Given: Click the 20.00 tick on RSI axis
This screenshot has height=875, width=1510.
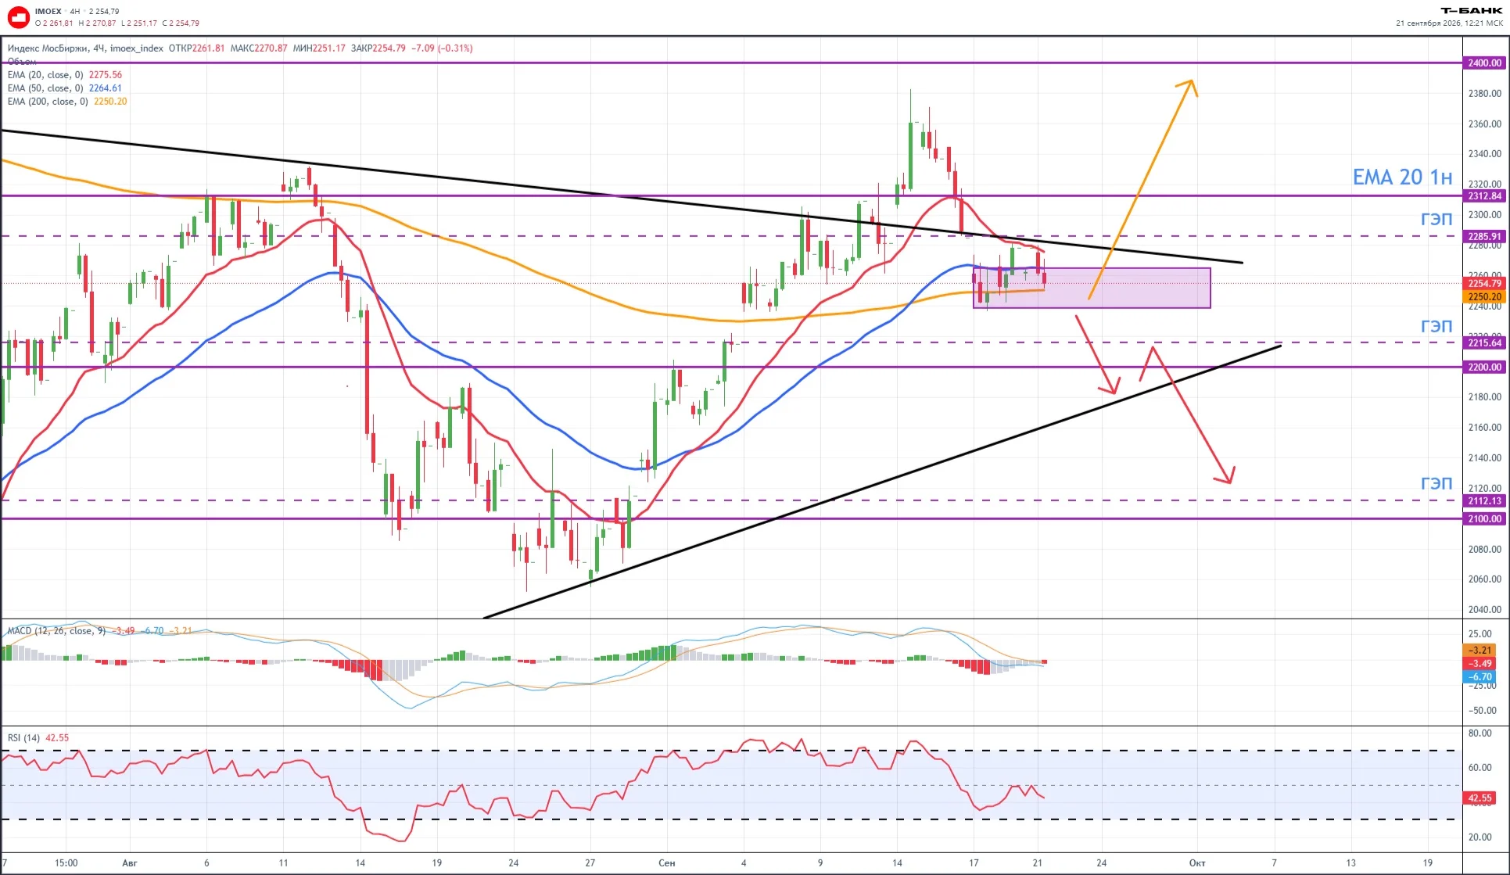Looking at the screenshot, I should pos(1480,837).
